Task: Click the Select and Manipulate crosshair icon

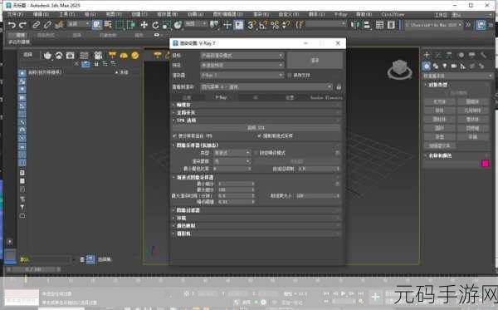Action: click(227, 25)
